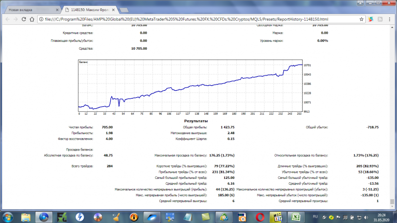Open the blue lightning bolt app in taskbar
This screenshot has width=397, height=223.
click(x=80, y=218)
